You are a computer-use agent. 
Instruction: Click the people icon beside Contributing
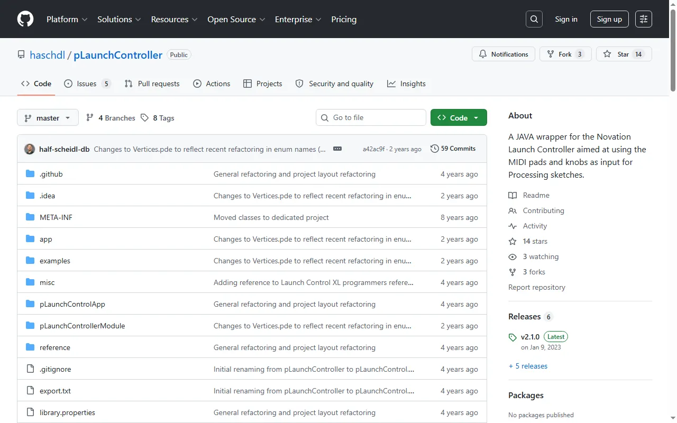[x=513, y=210]
